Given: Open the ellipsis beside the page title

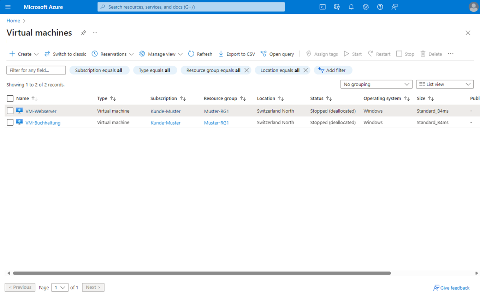Looking at the screenshot, I should click(x=95, y=33).
